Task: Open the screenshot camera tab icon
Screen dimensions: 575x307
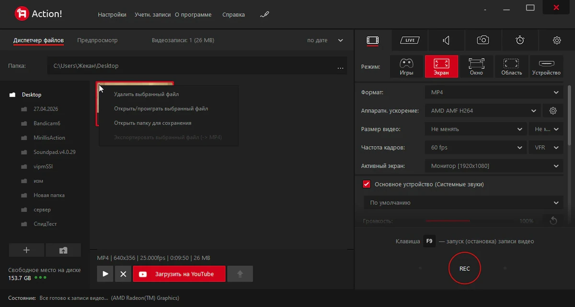Action: [483, 40]
